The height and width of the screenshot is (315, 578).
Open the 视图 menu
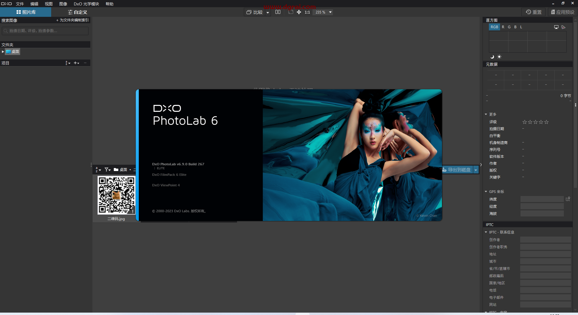[49, 4]
